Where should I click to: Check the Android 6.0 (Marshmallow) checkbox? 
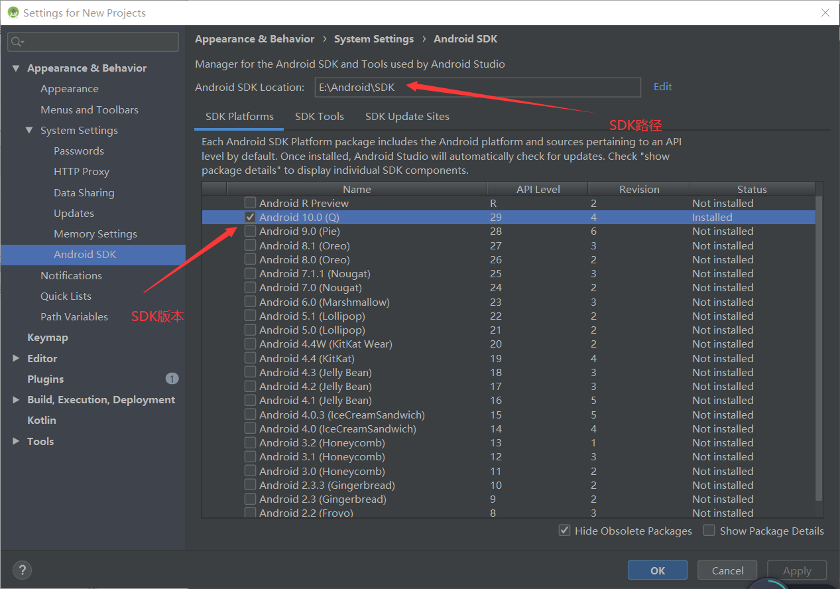pyautogui.click(x=250, y=302)
